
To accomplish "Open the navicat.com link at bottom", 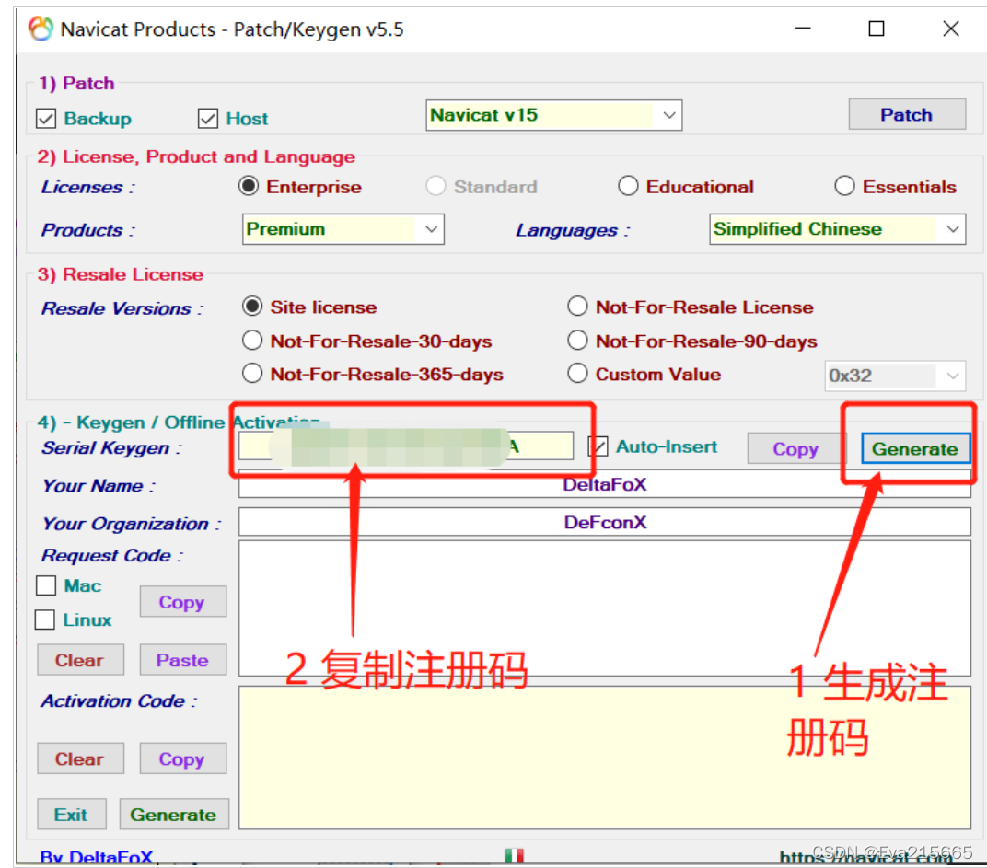I will pos(865,857).
